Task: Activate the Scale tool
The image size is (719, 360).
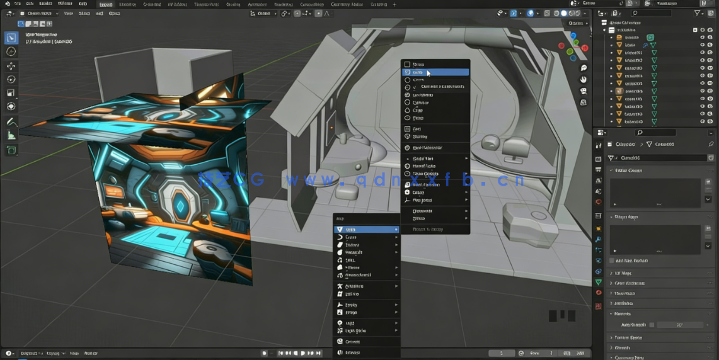Action: (11, 93)
